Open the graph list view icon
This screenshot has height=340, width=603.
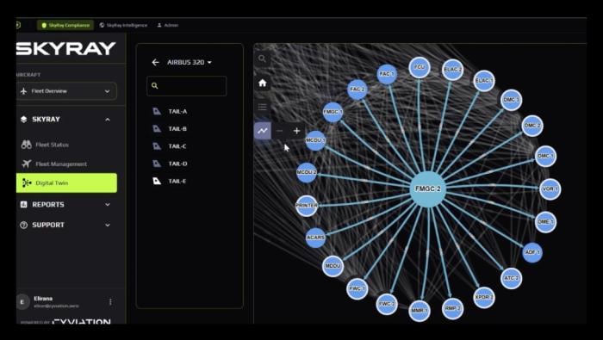[262, 107]
